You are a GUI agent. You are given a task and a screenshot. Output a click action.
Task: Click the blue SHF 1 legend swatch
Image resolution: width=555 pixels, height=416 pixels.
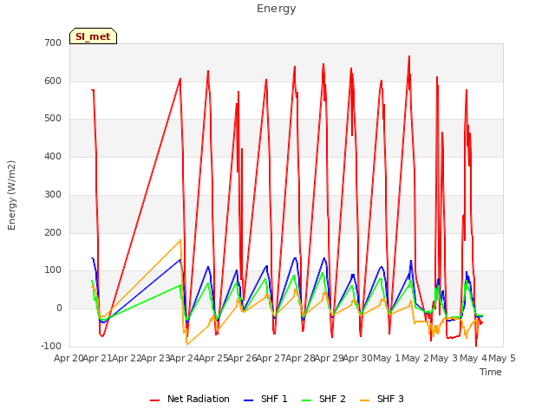[x=249, y=400]
